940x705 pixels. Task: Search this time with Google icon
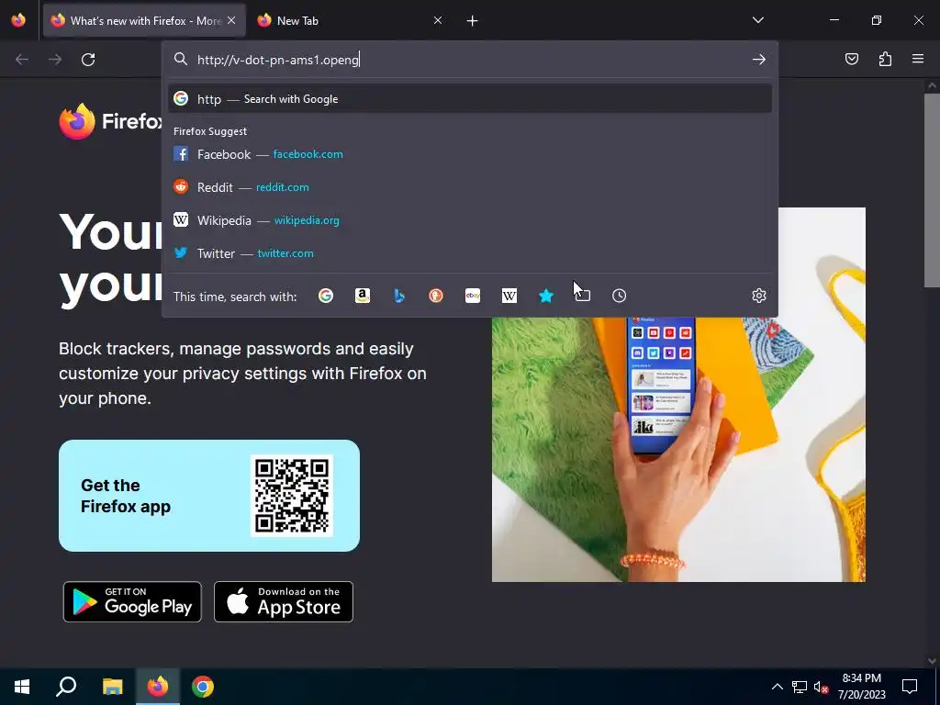[x=326, y=296]
